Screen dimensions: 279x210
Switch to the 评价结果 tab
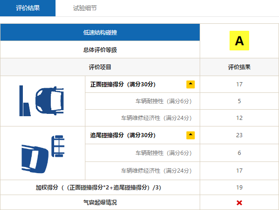click(x=28, y=8)
